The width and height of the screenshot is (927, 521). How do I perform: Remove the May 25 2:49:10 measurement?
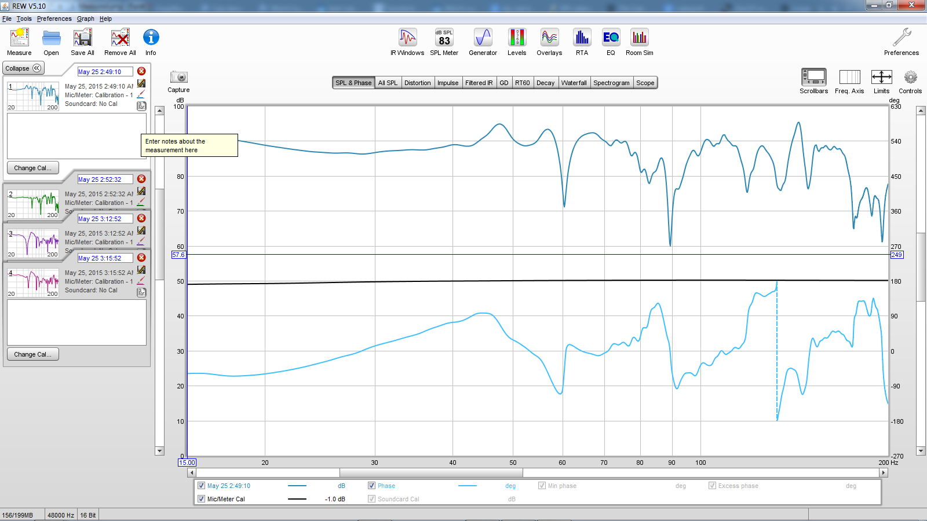coord(141,71)
